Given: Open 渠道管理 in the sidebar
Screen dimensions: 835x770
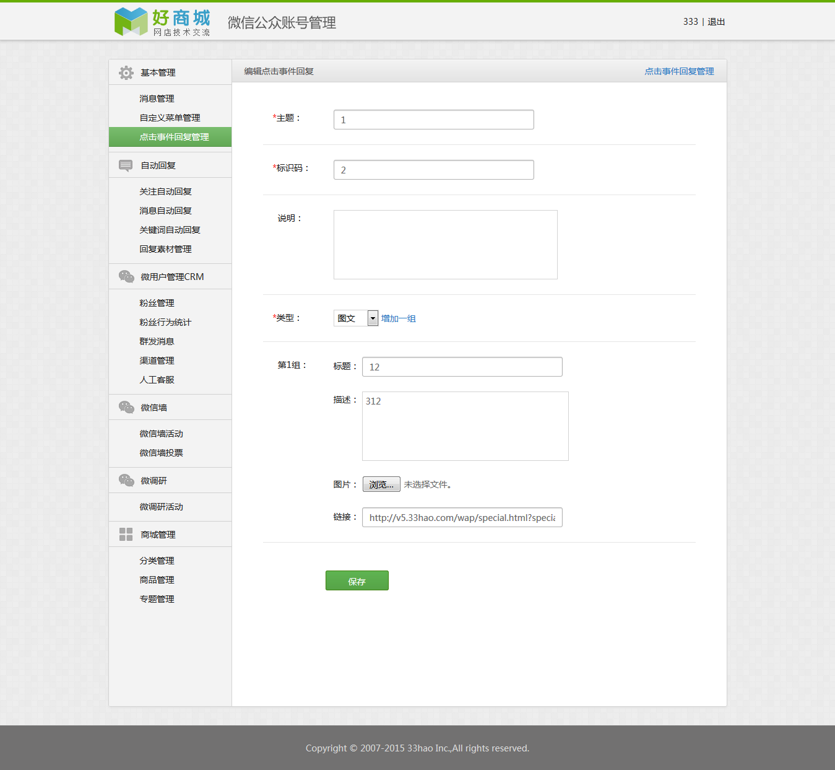Looking at the screenshot, I should pos(157,361).
